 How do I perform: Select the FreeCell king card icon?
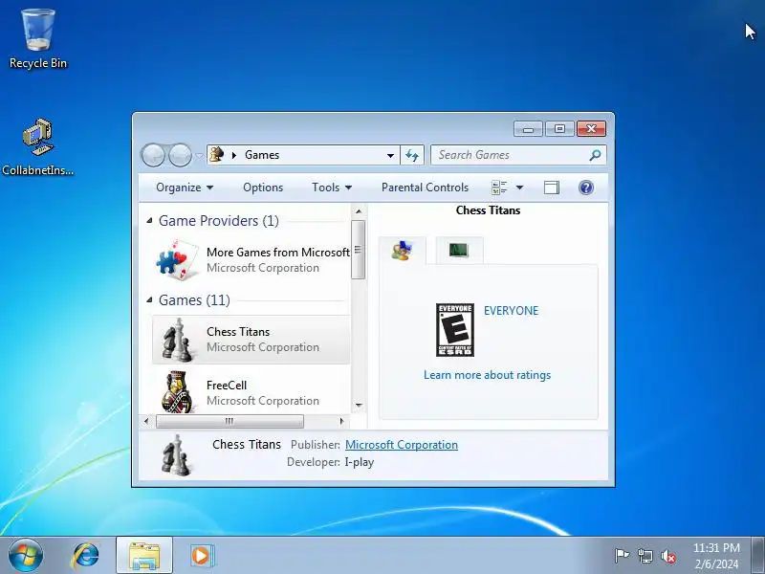177,392
